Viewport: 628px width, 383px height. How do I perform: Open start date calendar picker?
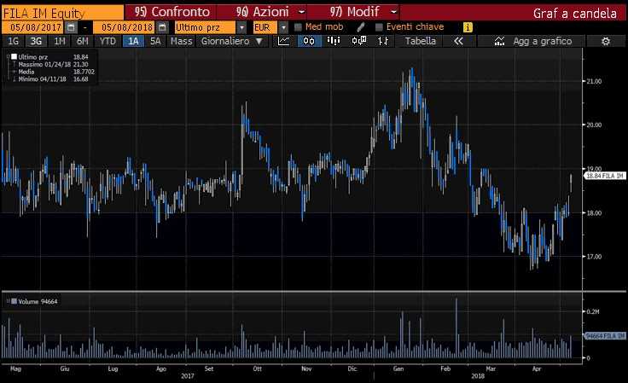coord(72,27)
